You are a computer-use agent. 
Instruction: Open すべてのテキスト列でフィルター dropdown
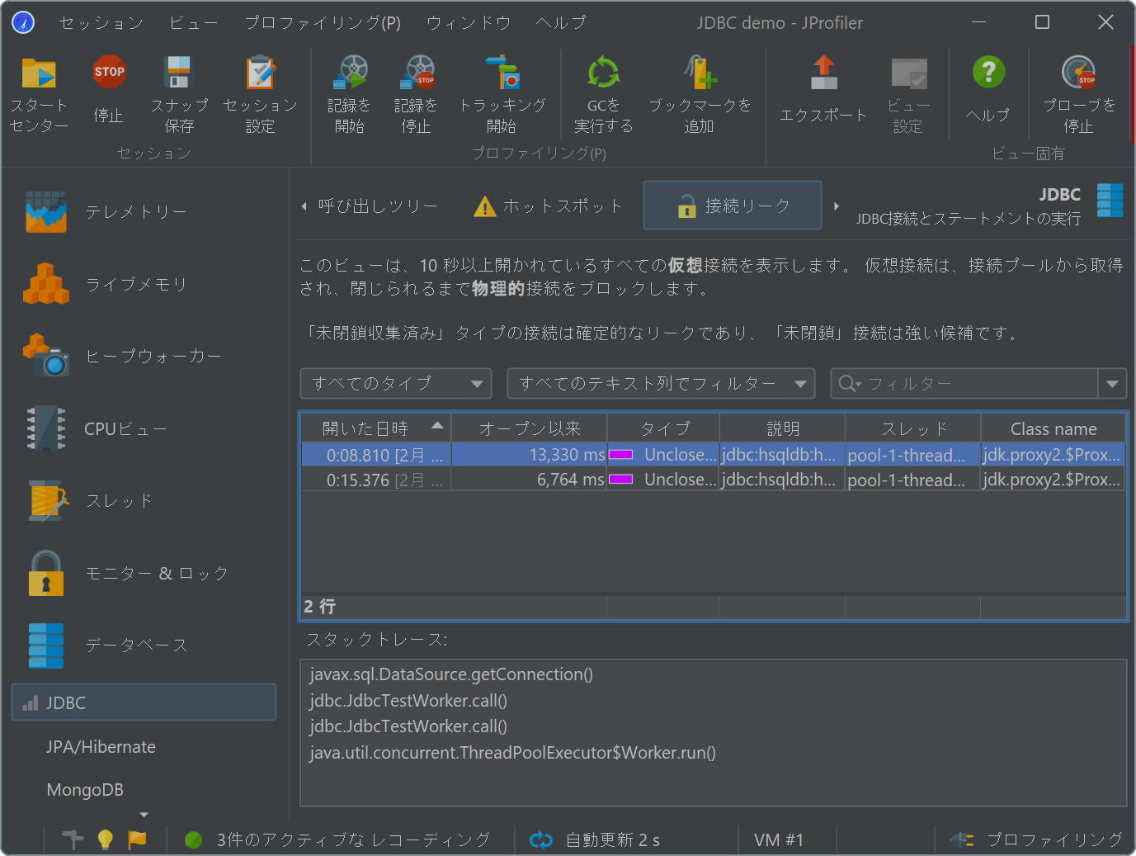tap(661, 384)
